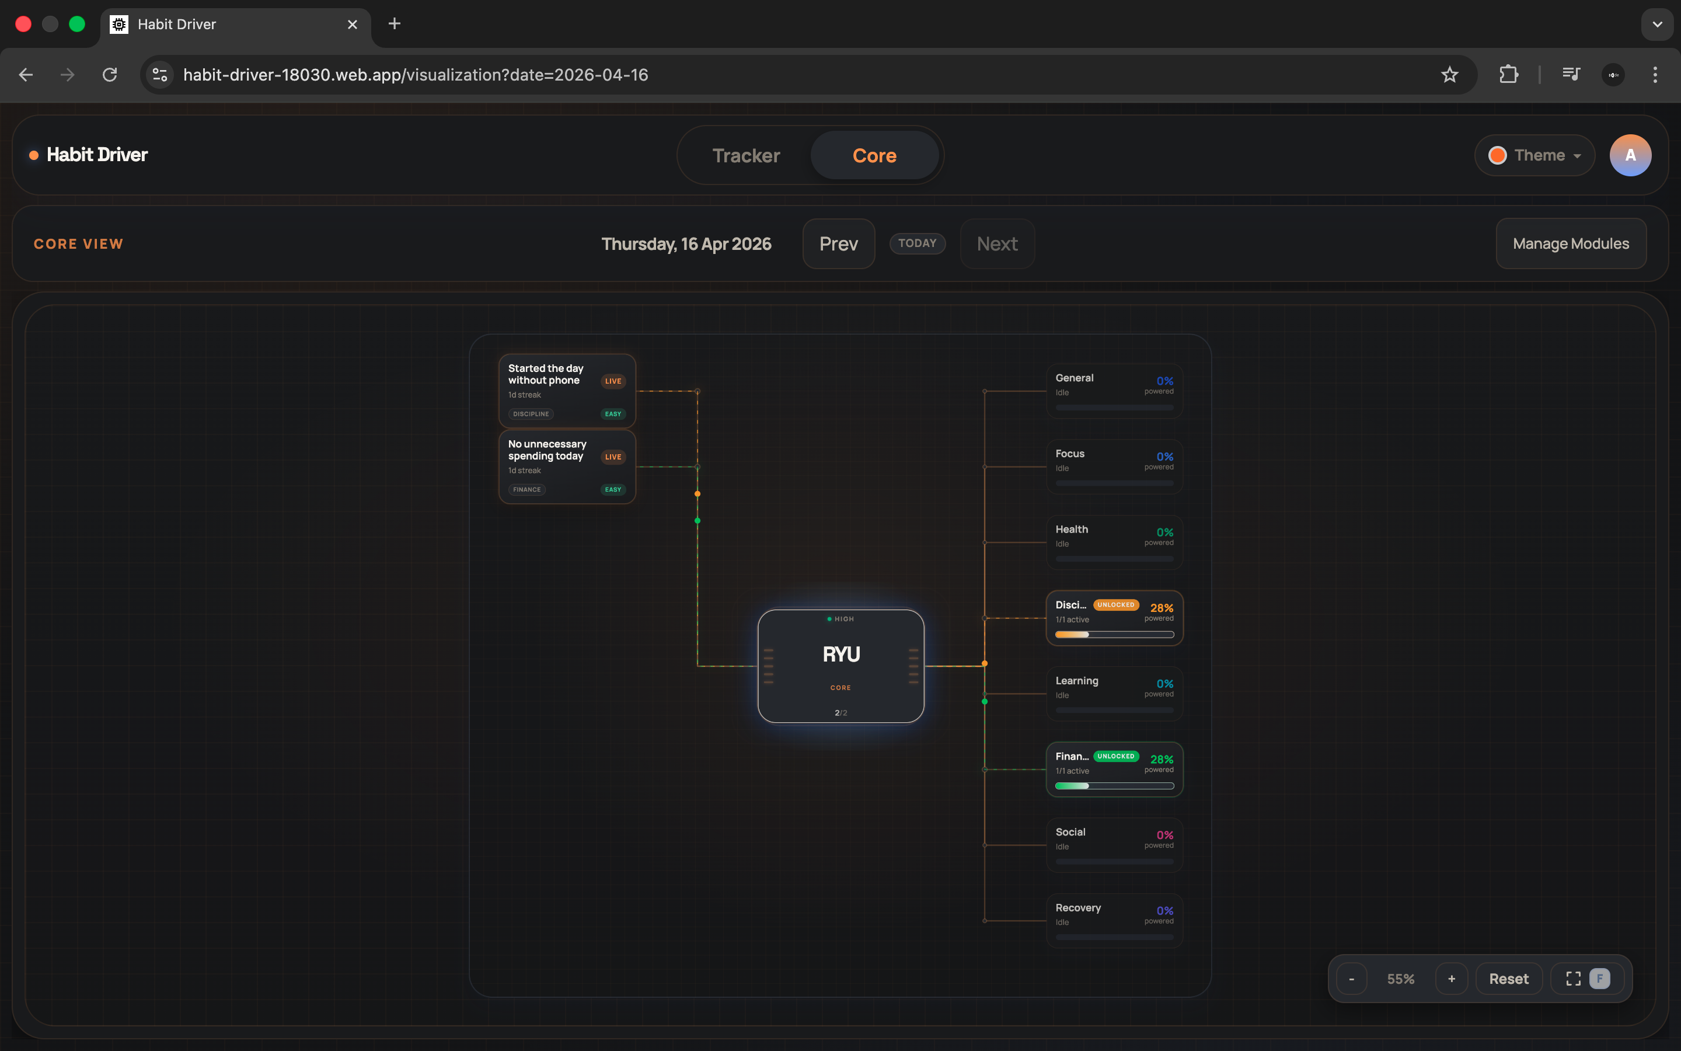Click the Finance module progress bar
Image resolution: width=1681 pixels, height=1051 pixels.
tap(1114, 786)
